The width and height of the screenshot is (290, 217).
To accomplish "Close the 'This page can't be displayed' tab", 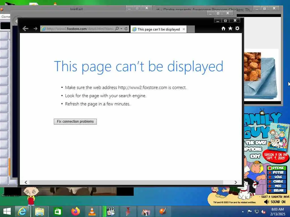I will click(184, 29).
